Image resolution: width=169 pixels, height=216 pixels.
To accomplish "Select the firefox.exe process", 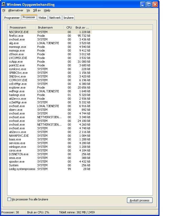I will pyautogui.click(x=50, y=36).
